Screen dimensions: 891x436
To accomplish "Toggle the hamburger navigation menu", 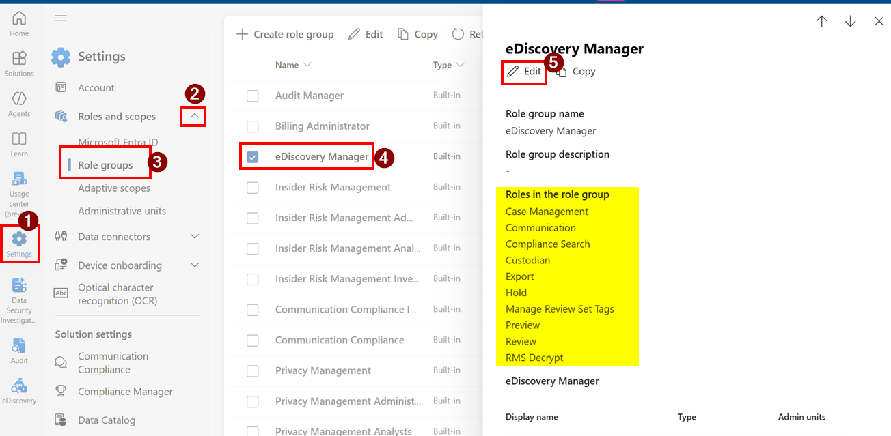I will 61,18.
